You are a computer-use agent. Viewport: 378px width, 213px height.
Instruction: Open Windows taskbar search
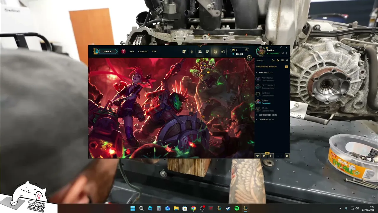coord(141,208)
